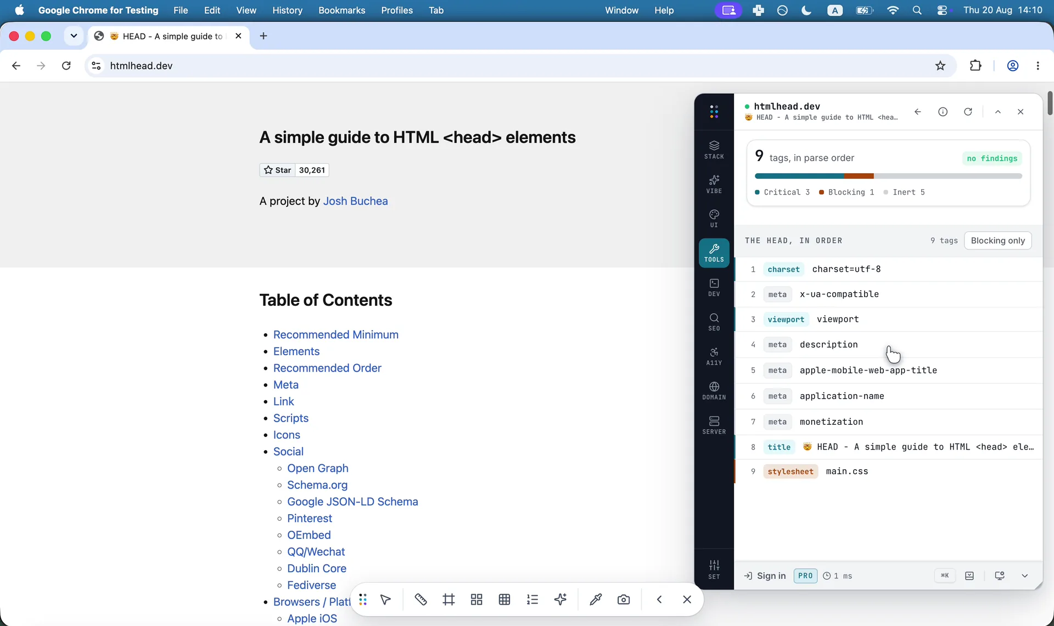Select the UI palette icon
The image size is (1054, 626).
[x=714, y=218]
